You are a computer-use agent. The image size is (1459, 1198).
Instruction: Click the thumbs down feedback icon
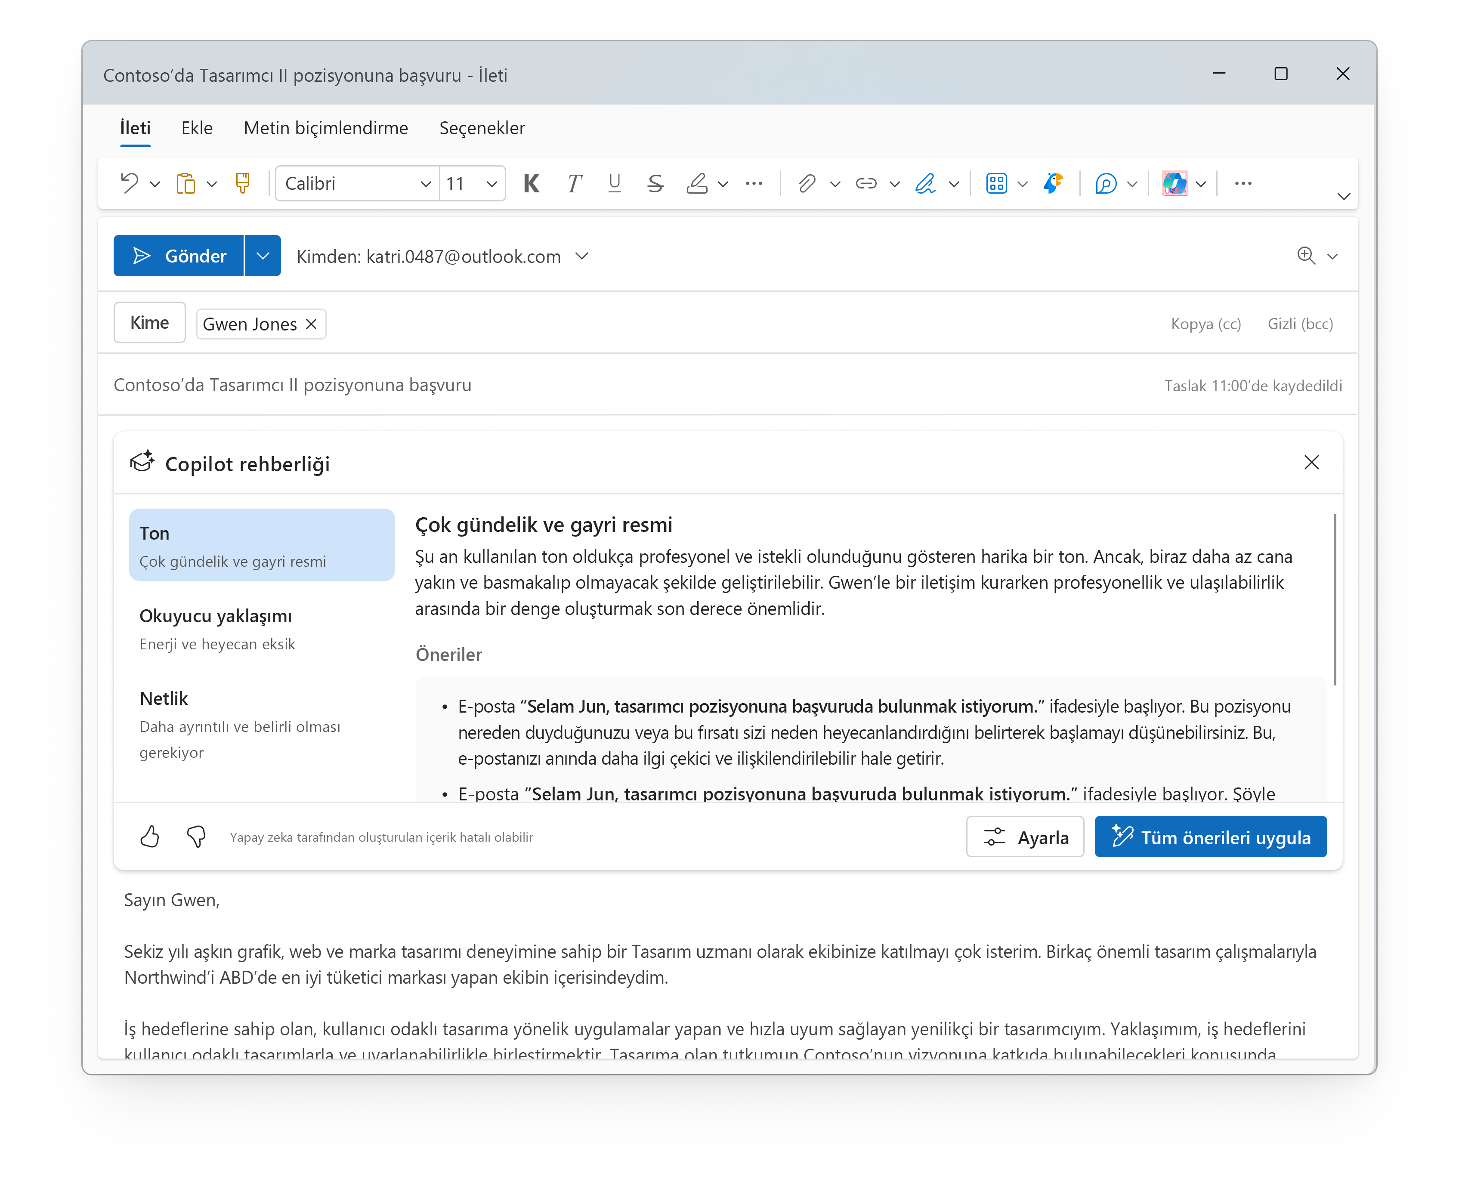pyautogui.click(x=196, y=837)
